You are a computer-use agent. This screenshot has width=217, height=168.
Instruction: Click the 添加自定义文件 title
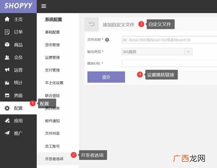click(118, 25)
